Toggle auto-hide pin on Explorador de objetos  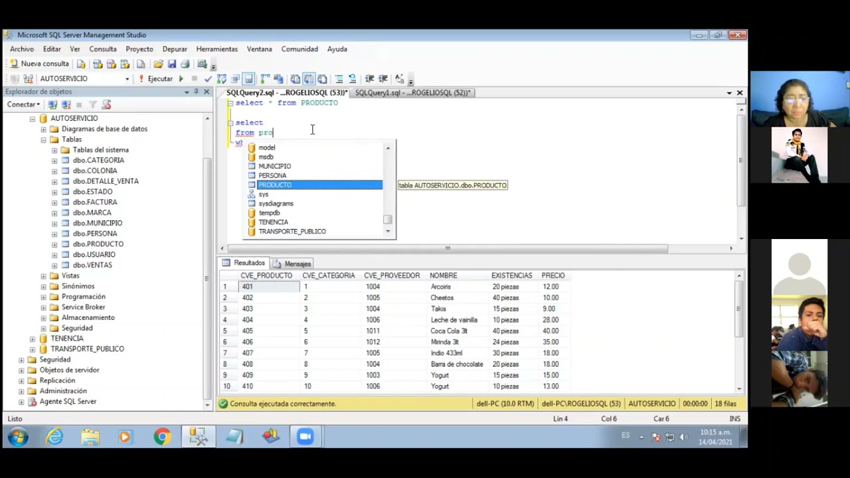196,92
